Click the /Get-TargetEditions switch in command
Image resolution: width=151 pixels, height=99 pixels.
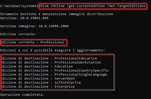point(126,6)
